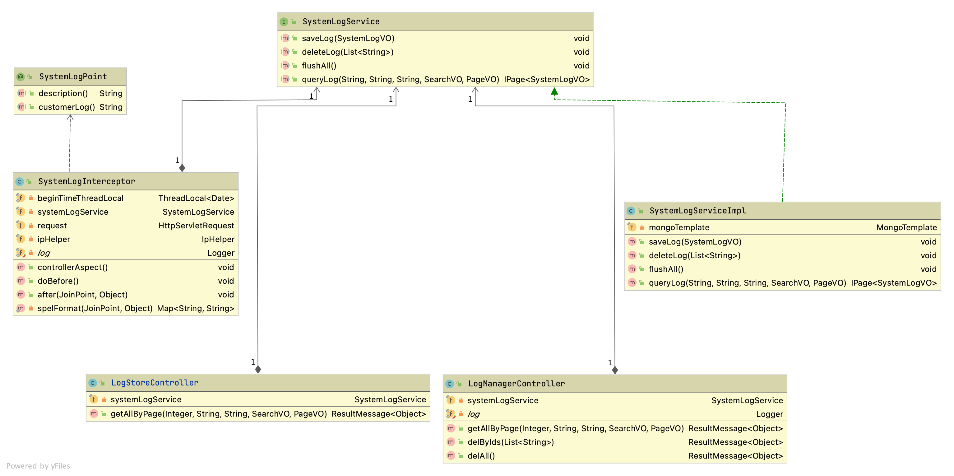Click the IPage<SystemLogVO> return type in SystemLogService
This screenshot has height=476, width=954.
[x=547, y=79]
